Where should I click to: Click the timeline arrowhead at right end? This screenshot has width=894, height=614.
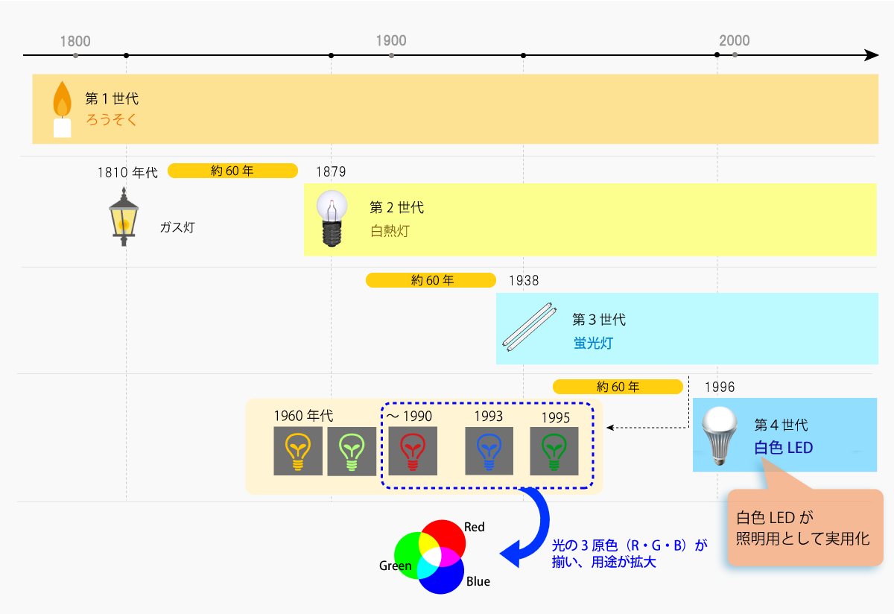click(872, 55)
